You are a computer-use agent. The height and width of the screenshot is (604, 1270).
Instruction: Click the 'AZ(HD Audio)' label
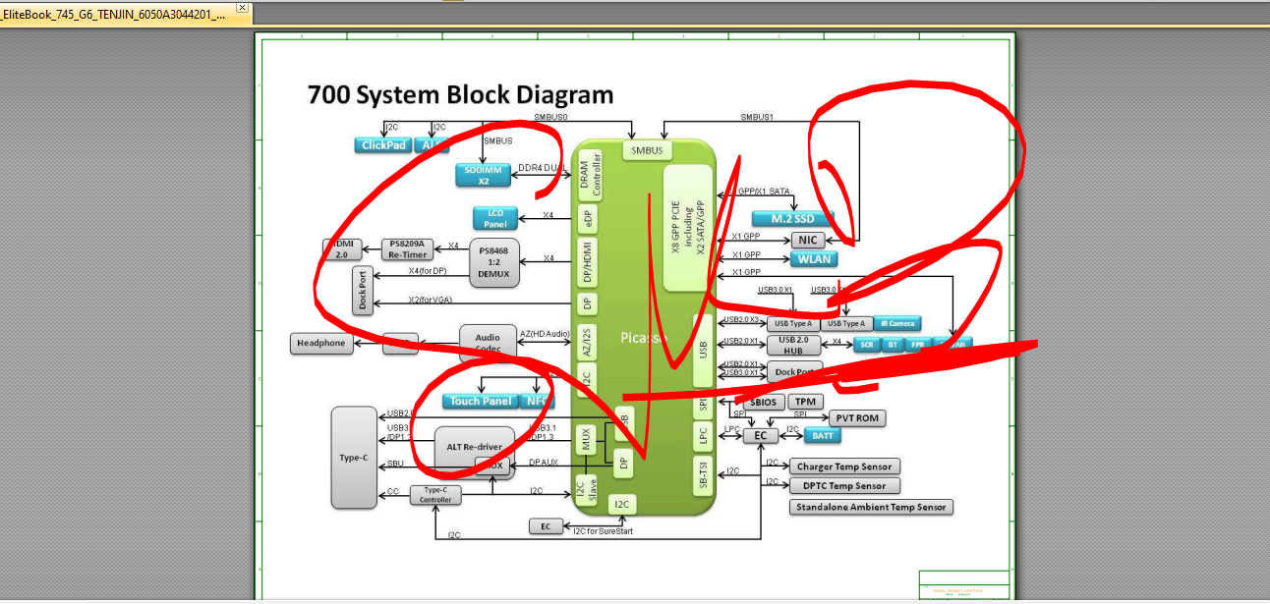click(545, 336)
